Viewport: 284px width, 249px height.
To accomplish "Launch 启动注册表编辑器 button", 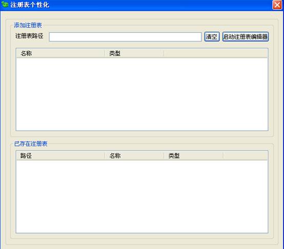I will (246, 37).
